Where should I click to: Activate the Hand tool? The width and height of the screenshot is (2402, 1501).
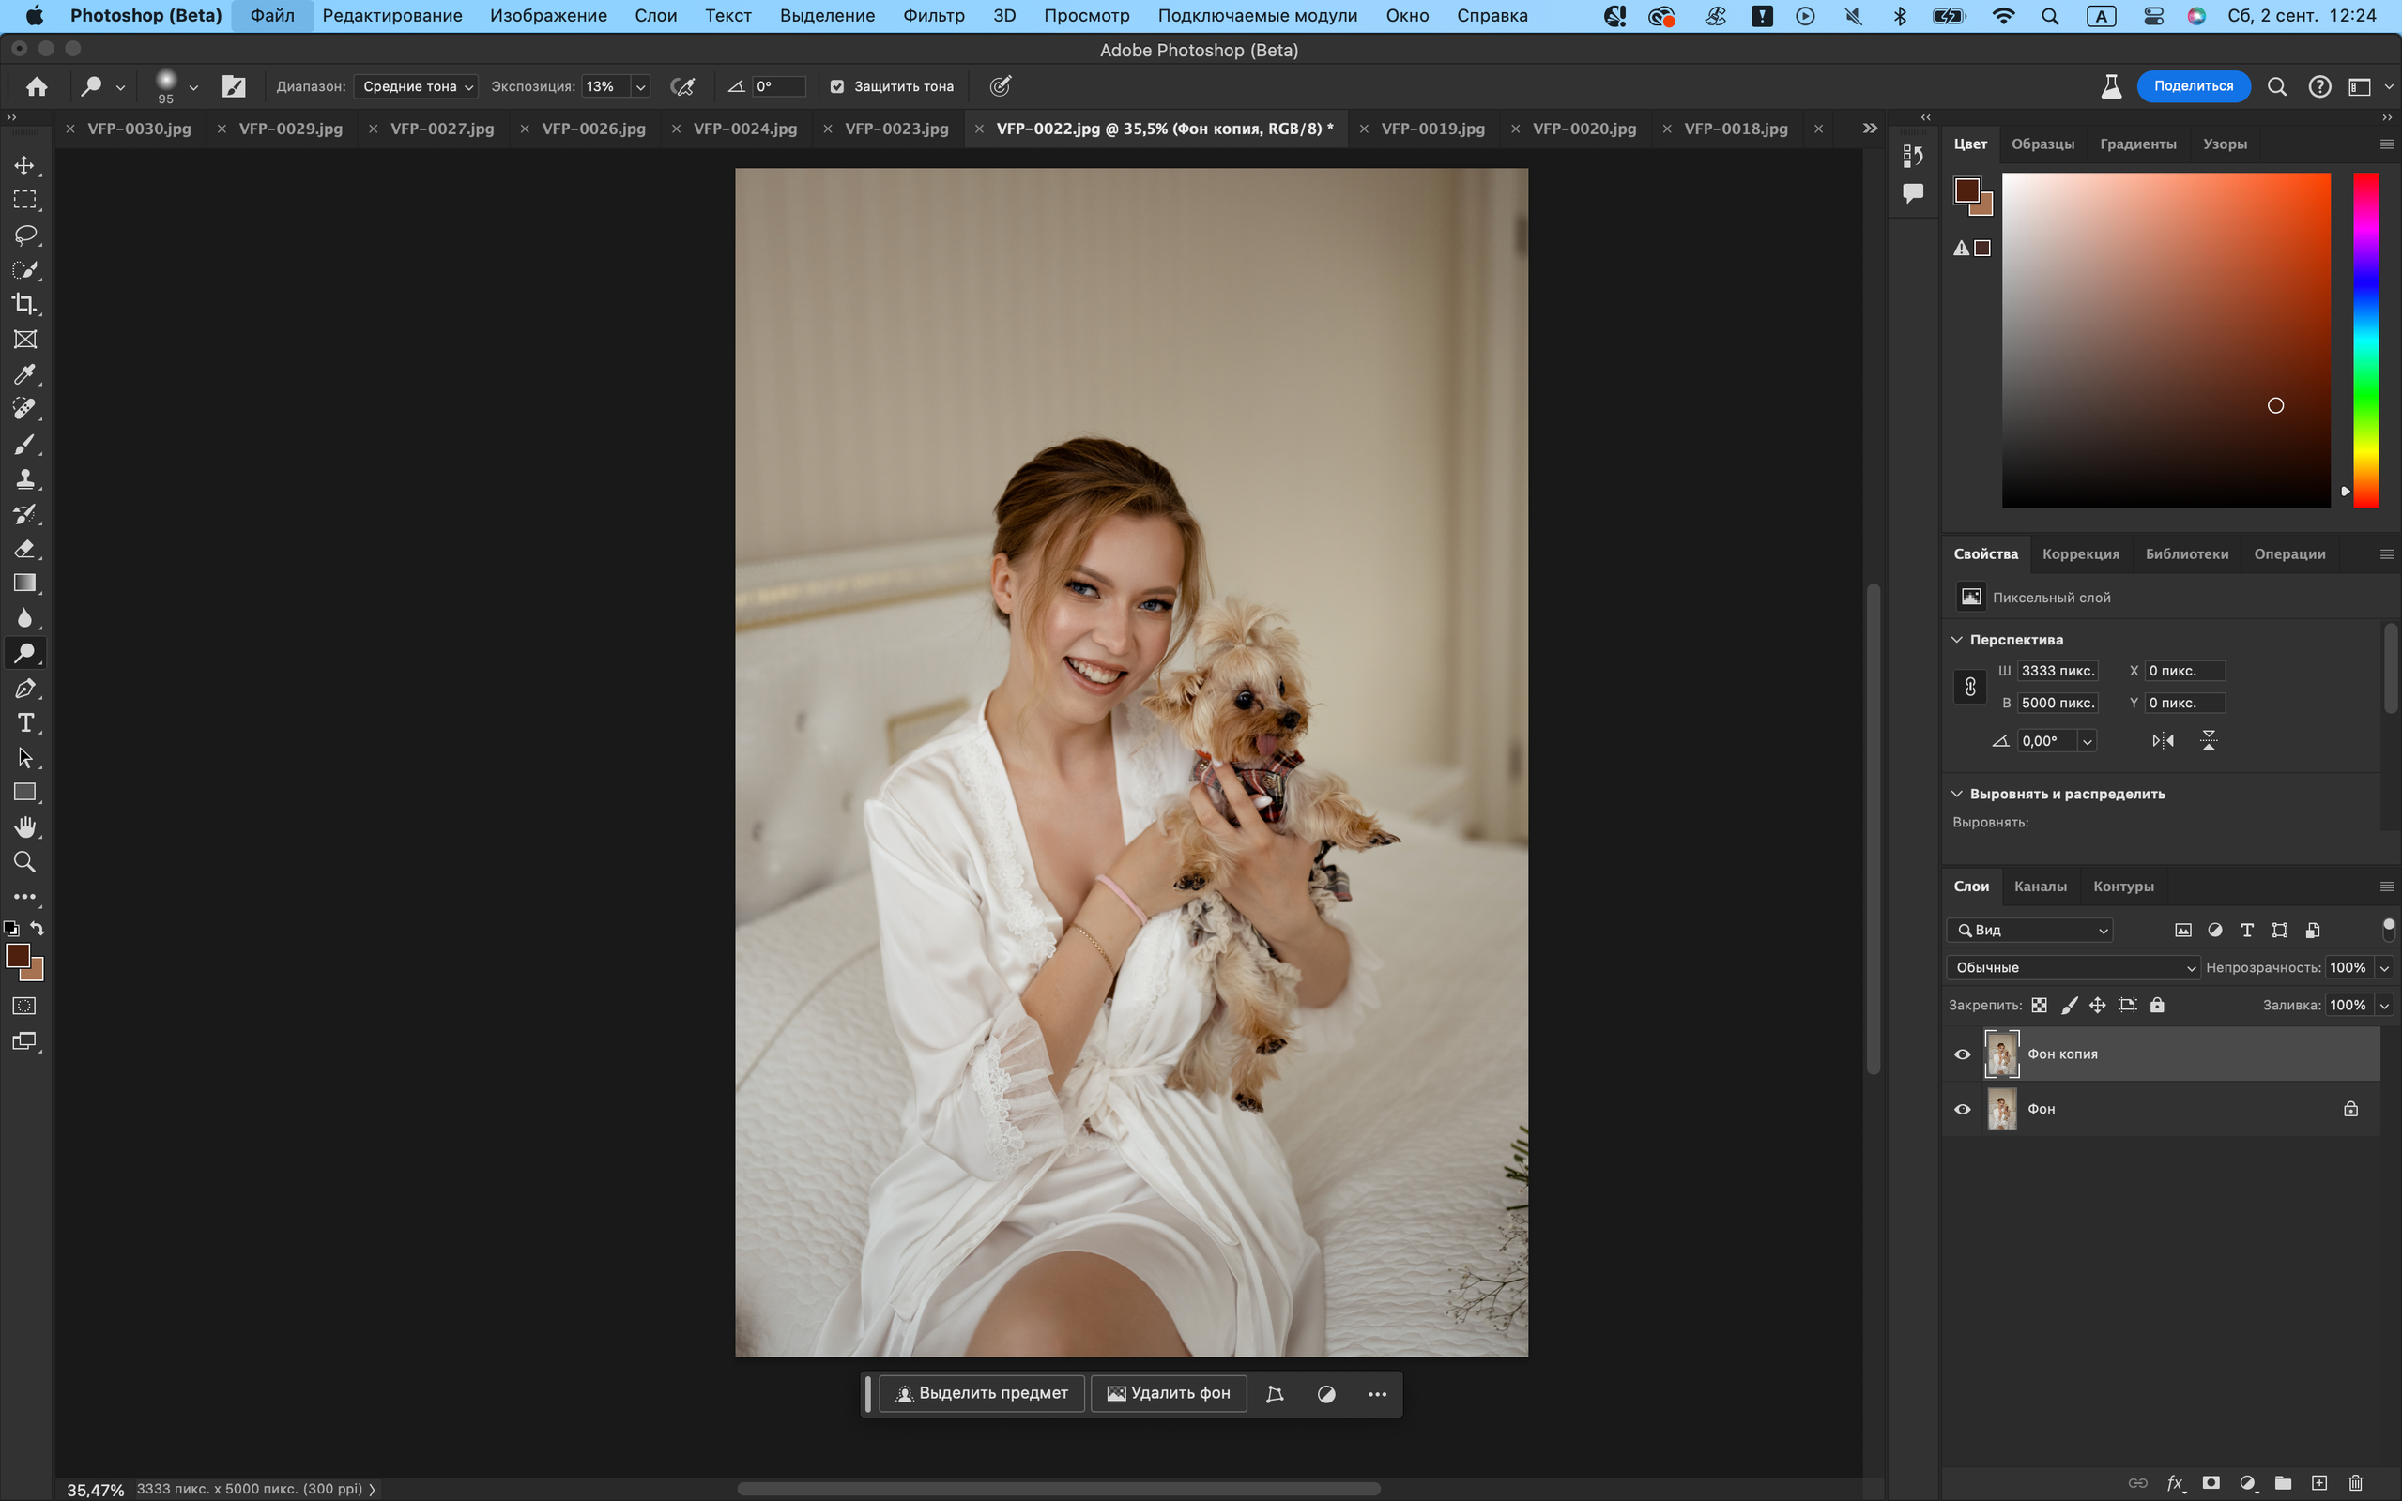point(24,826)
